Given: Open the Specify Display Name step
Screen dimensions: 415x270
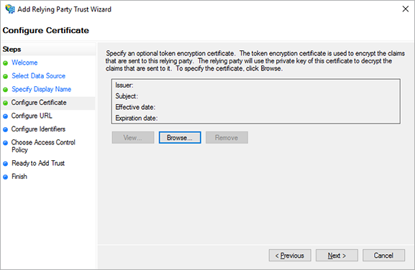Looking at the screenshot, I should click(x=41, y=89).
